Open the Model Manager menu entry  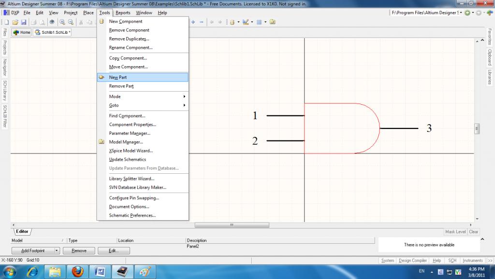coord(126,142)
